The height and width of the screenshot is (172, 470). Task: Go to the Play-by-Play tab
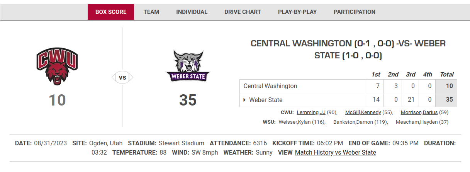(x=297, y=12)
